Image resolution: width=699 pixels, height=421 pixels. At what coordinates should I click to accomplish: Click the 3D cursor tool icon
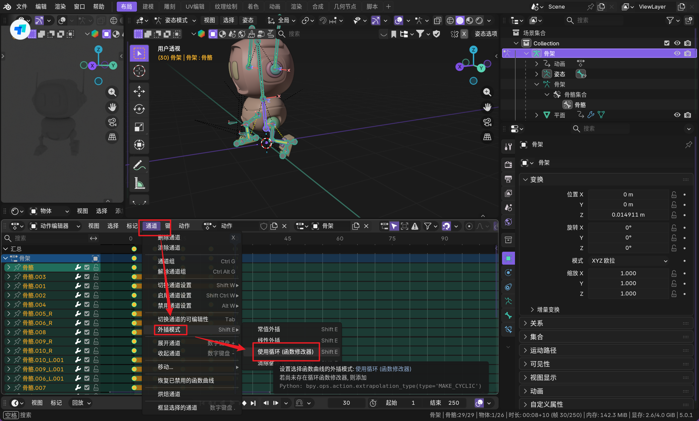(139, 71)
